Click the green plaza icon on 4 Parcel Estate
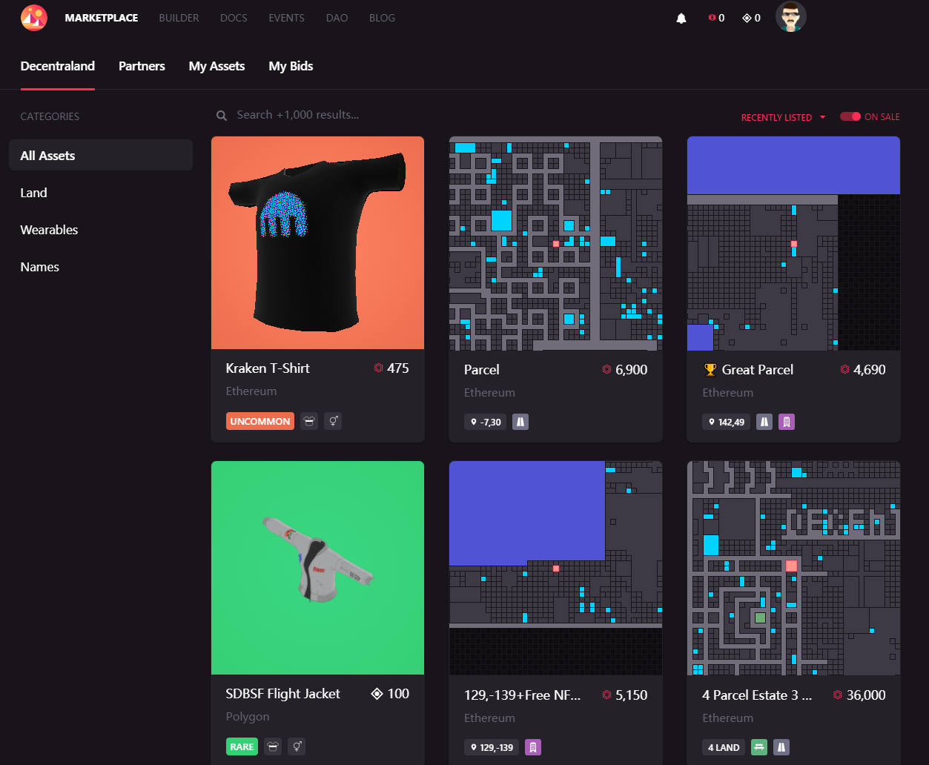The width and height of the screenshot is (929, 765). 758,747
